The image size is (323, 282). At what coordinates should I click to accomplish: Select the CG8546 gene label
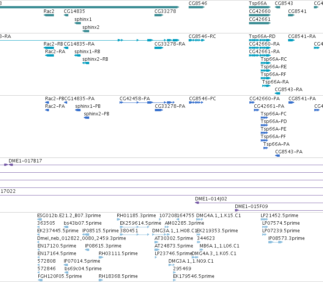[198, 3]
